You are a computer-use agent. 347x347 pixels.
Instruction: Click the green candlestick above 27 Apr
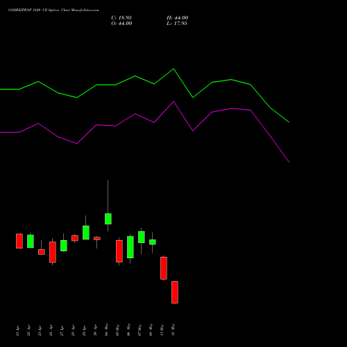click(x=64, y=246)
